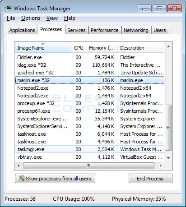This screenshot has width=186, height=207.
Task: Switch to the Services tab
Action: tap(76, 30)
